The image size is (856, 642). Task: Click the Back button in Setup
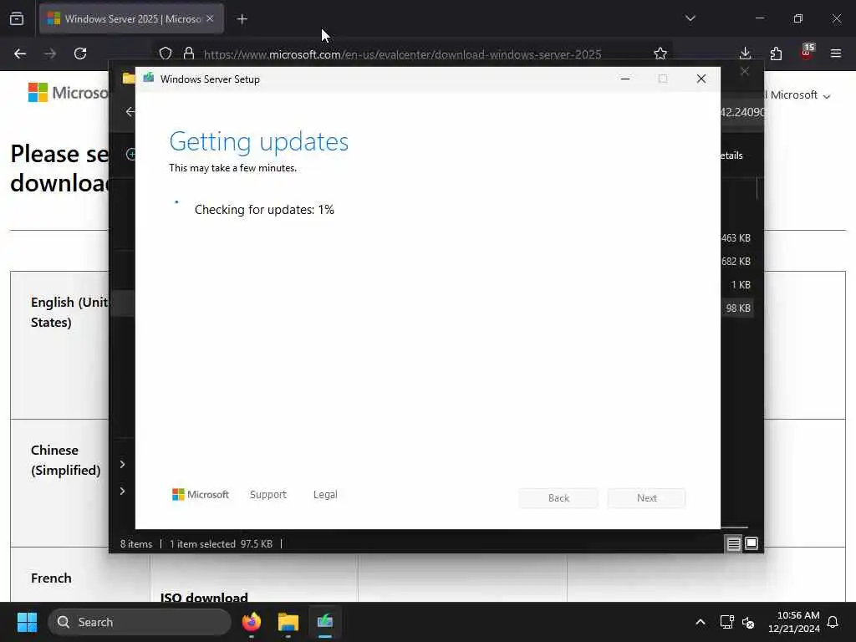pos(558,498)
